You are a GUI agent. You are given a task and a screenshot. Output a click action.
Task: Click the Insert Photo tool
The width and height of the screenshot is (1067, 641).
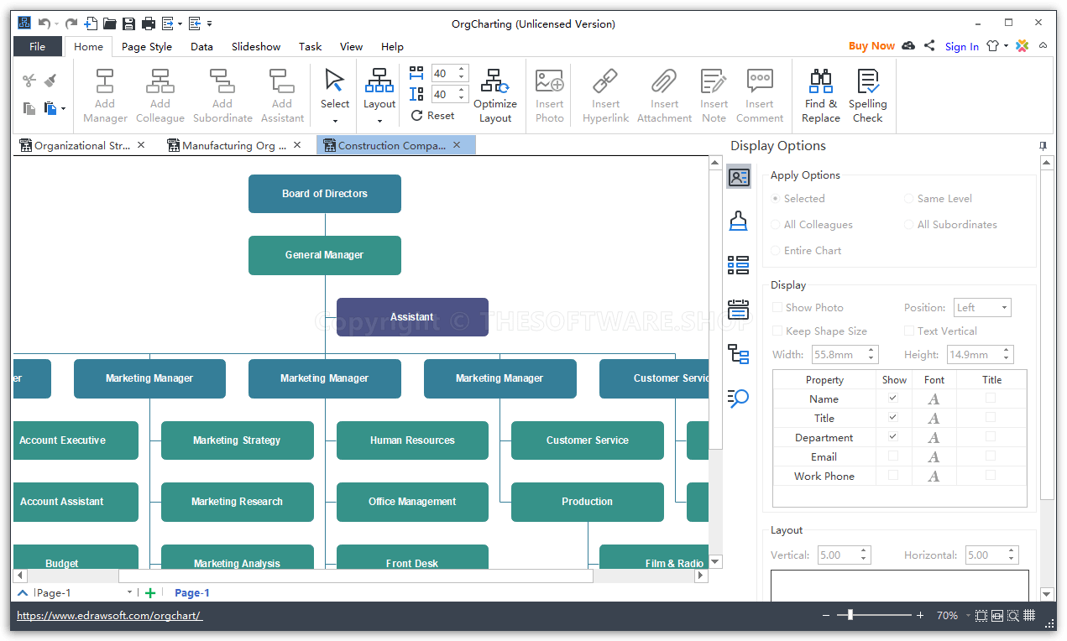tap(549, 94)
